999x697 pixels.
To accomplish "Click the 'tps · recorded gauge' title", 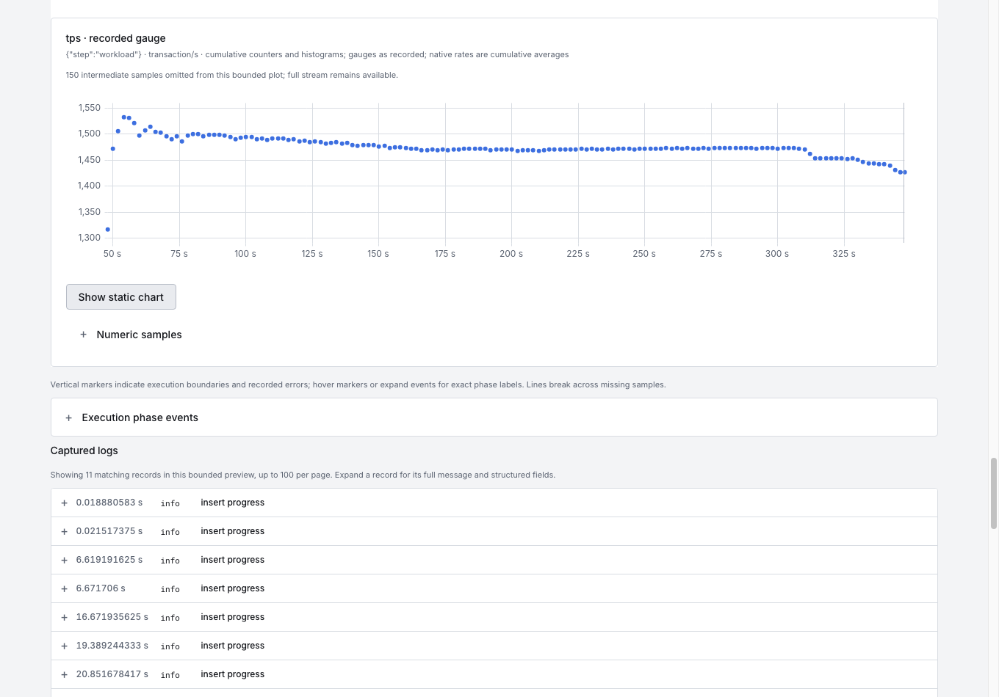I will (x=115, y=38).
